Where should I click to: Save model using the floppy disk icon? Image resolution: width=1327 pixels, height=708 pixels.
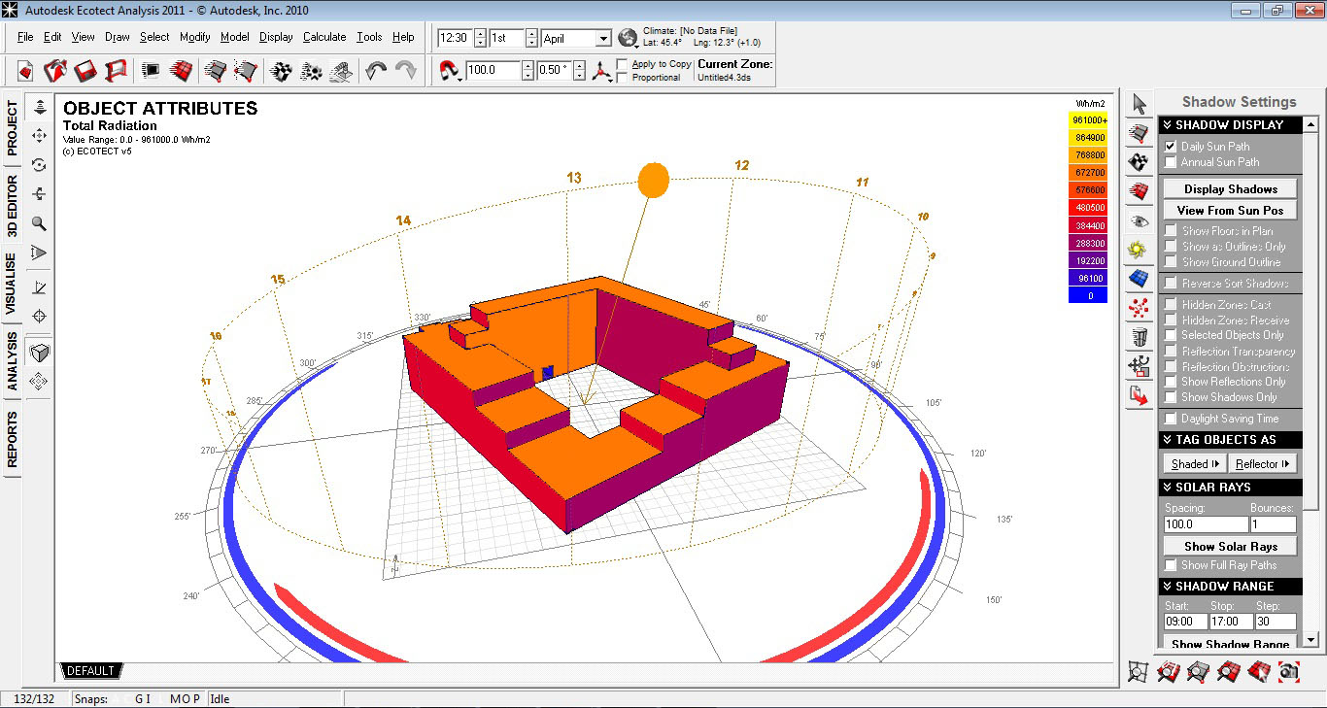click(x=85, y=71)
